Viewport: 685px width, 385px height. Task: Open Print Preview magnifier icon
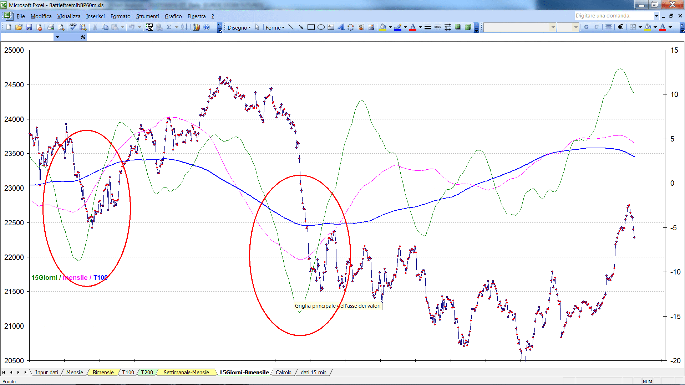[x=61, y=27]
